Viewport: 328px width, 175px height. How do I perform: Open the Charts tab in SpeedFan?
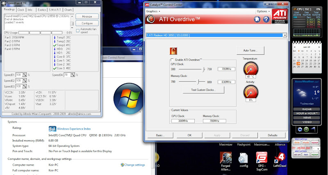pos(68,10)
